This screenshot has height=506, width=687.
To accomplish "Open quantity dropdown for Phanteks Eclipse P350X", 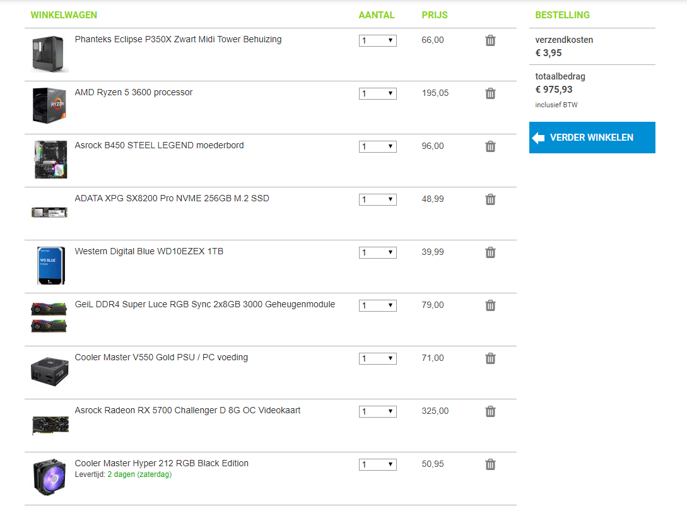I will pos(378,41).
